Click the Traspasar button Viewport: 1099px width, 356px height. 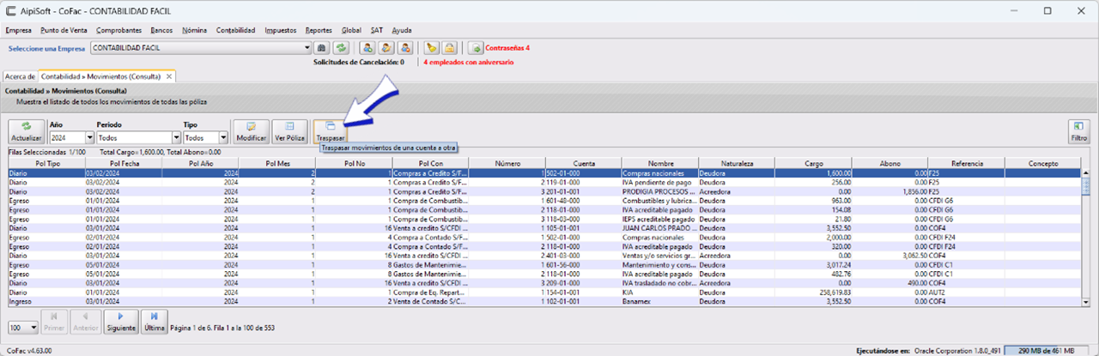pyautogui.click(x=331, y=131)
